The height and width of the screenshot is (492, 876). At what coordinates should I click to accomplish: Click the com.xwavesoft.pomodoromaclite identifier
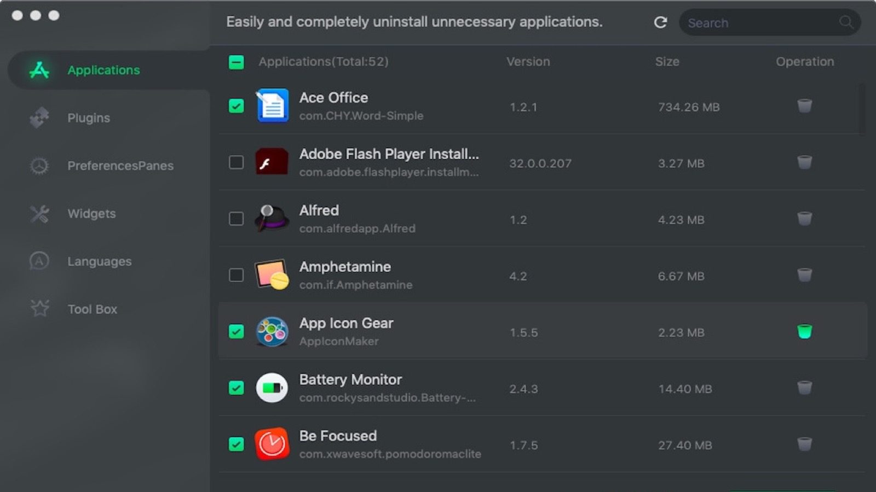(390, 454)
